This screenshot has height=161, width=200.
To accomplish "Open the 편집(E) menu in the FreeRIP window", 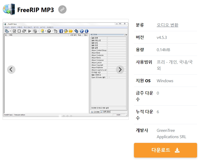I will click(x=13, y=27).
